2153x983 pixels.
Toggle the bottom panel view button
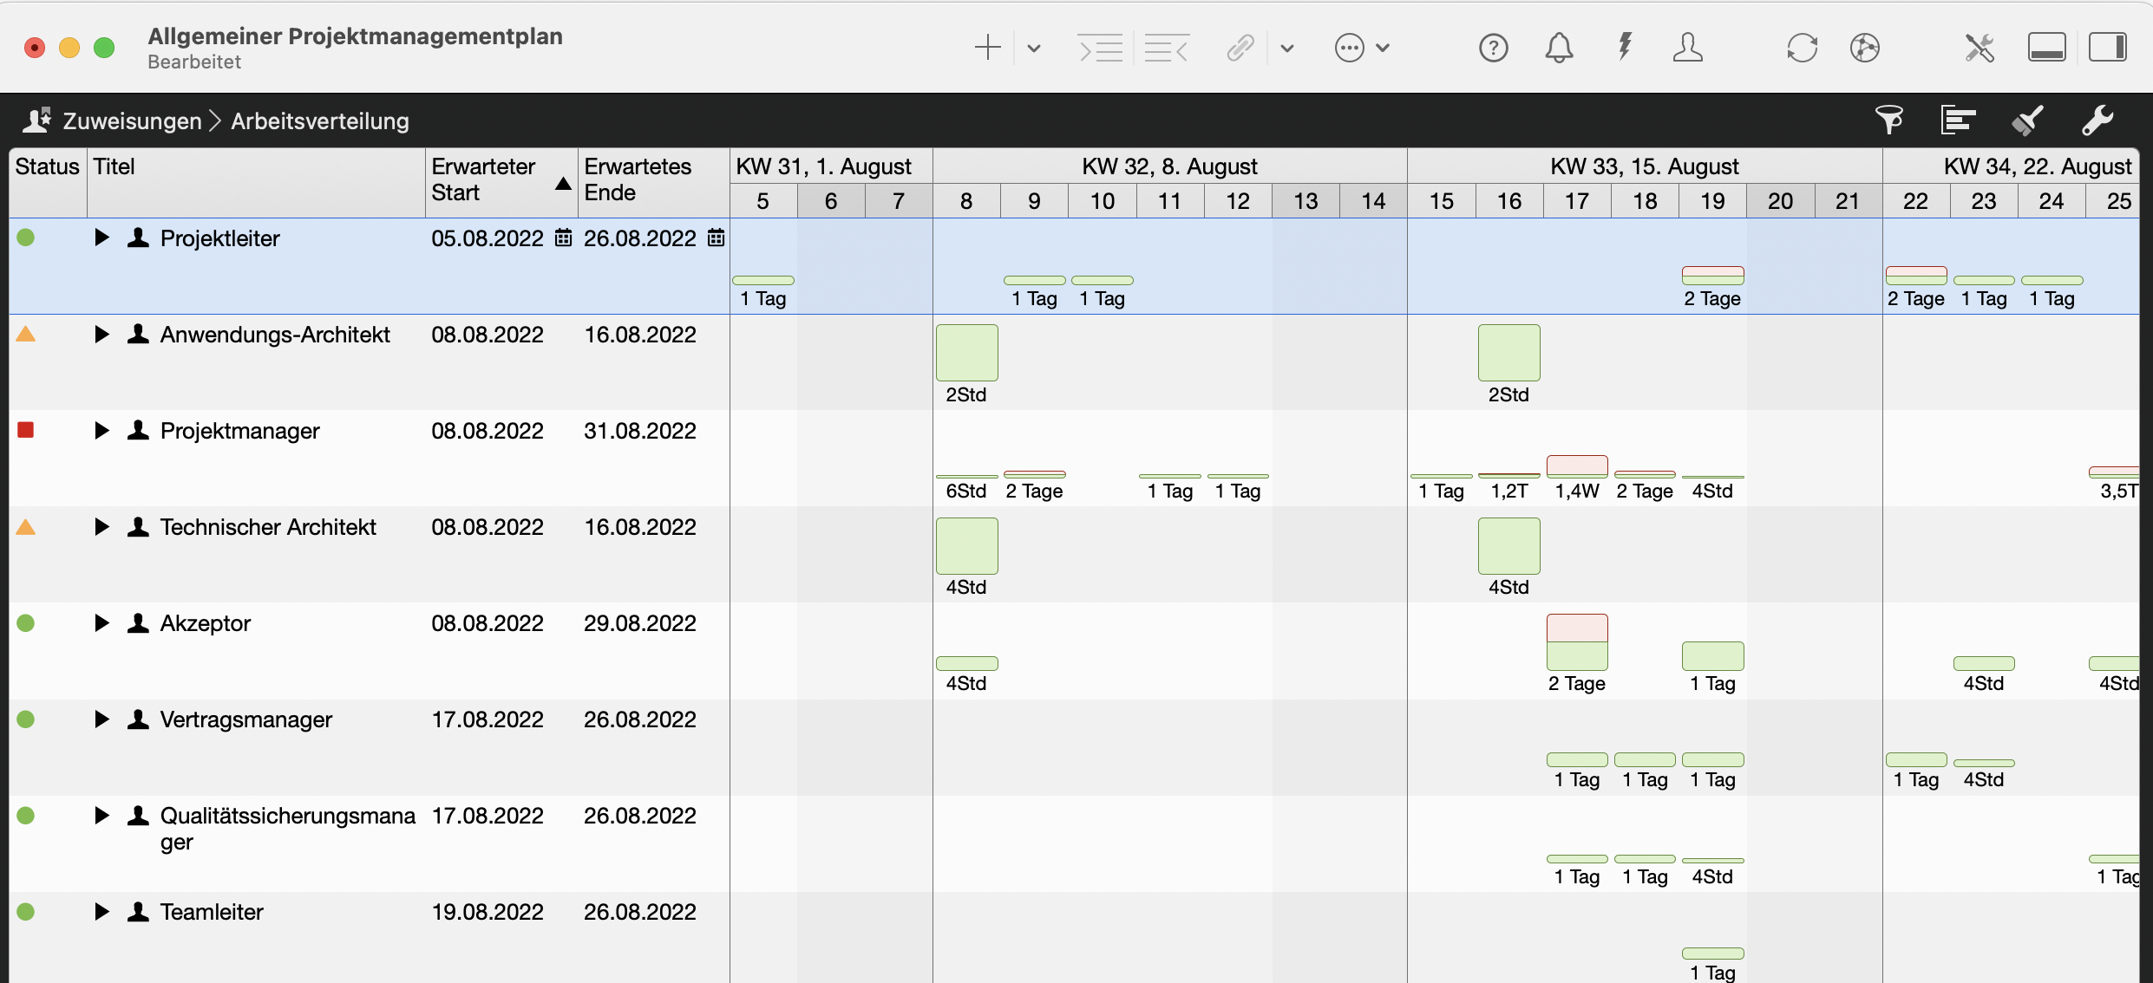(x=2046, y=48)
